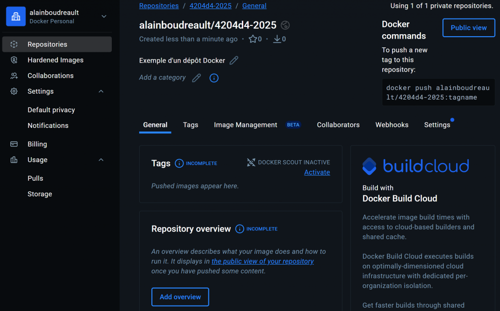Open the Image Management tab
The width and height of the screenshot is (500, 311).
coord(246,125)
